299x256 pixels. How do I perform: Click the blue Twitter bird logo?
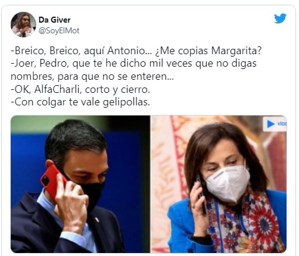tap(281, 18)
